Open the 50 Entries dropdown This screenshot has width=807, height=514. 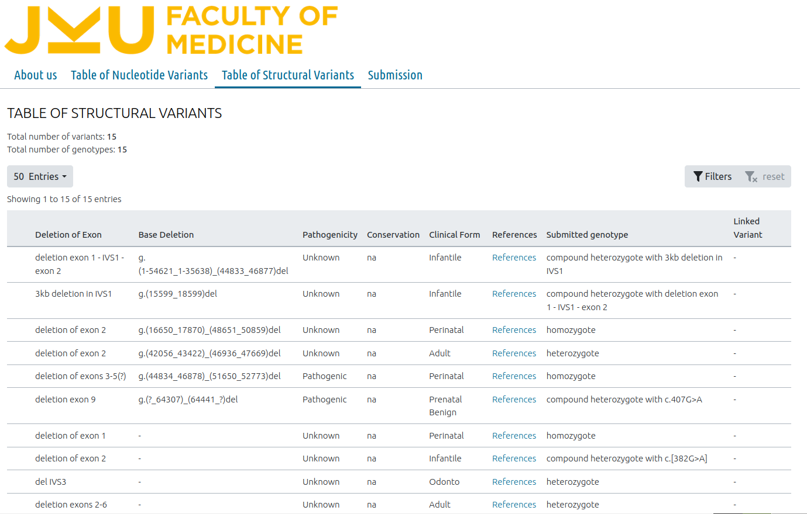coord(40,176)
